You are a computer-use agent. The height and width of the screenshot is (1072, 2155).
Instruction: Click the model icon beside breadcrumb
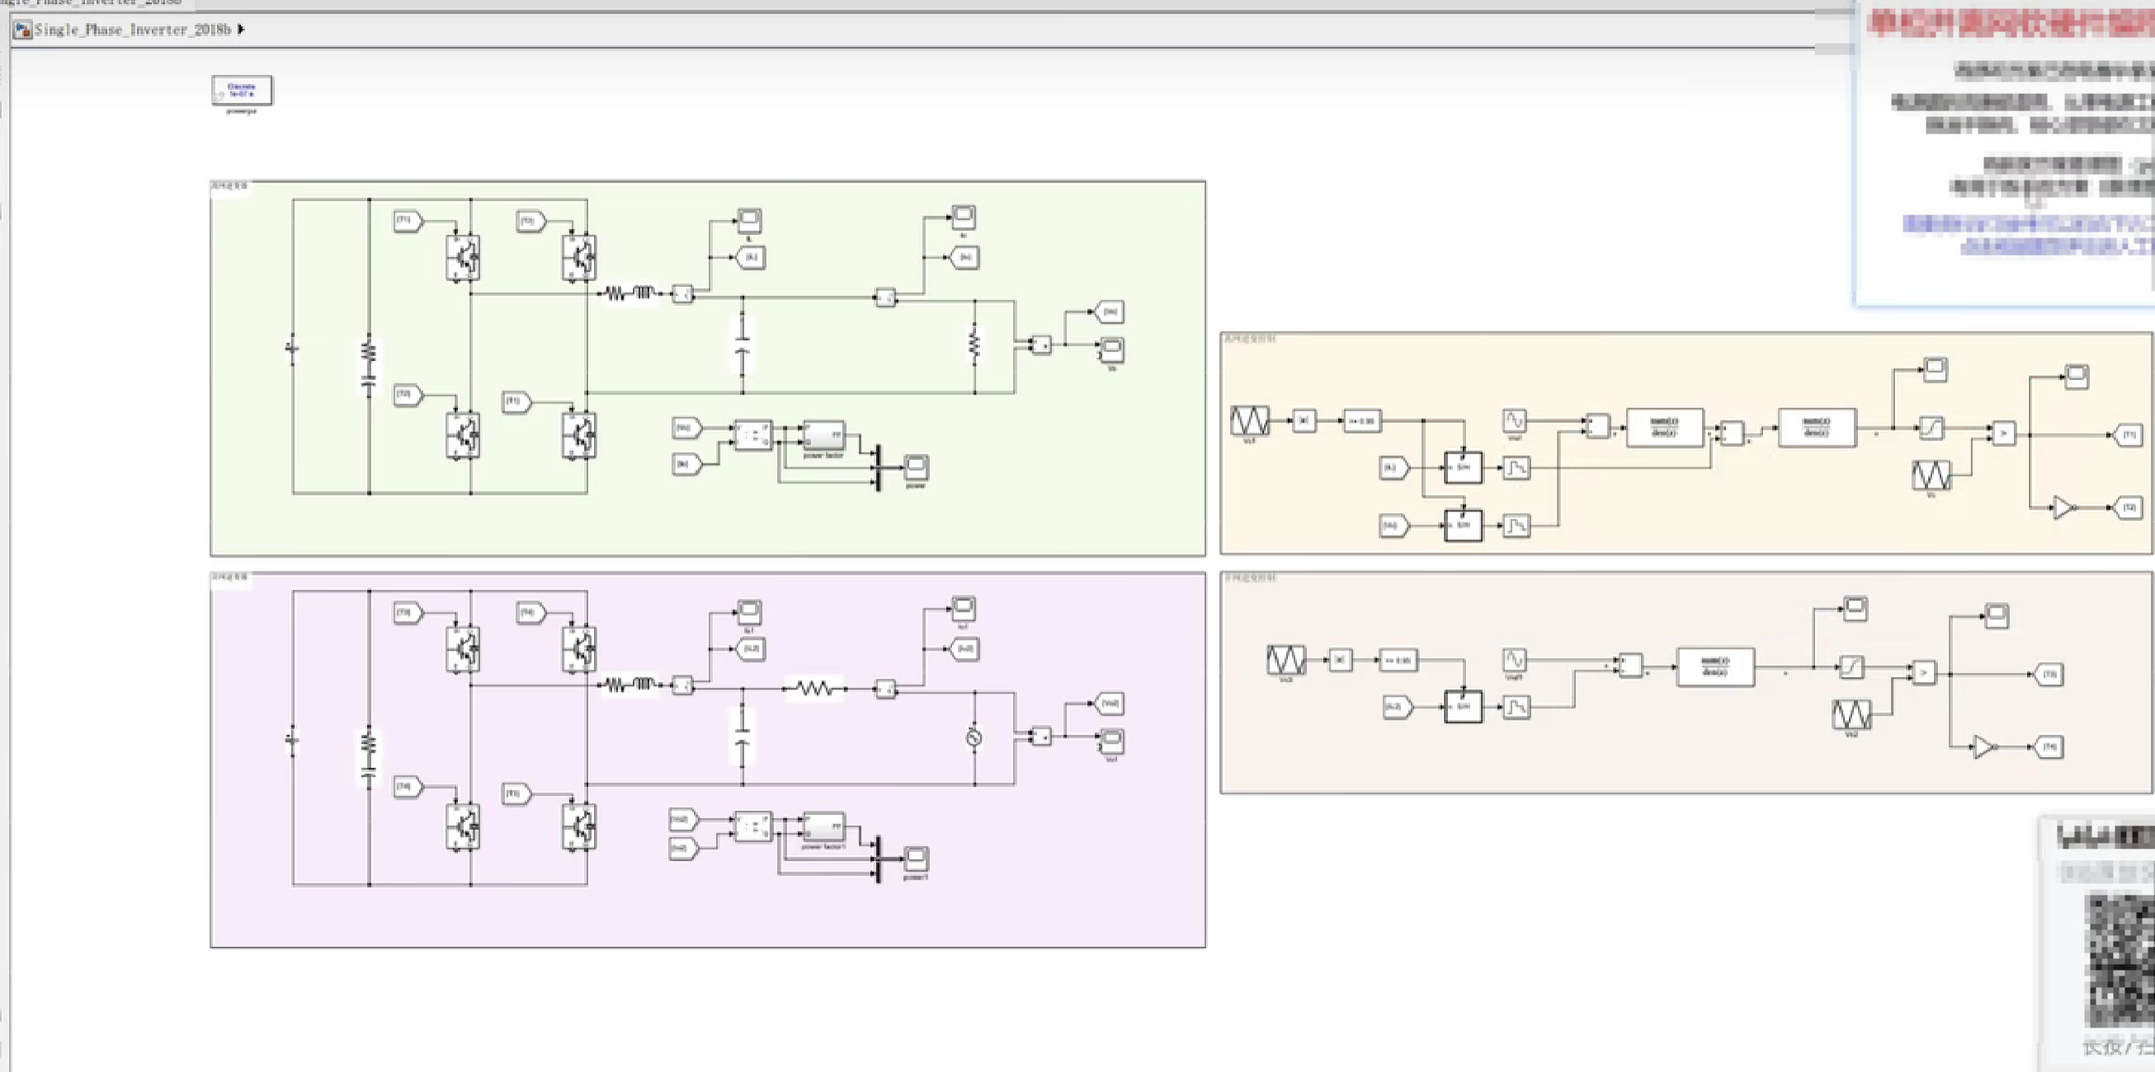22,29
